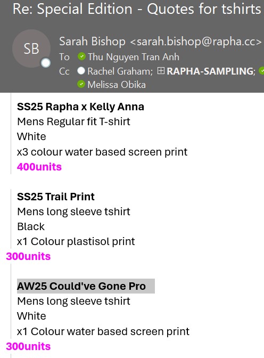Click presence status circle on SB avatar
This screenshot has width=264, height=358.
46,63
